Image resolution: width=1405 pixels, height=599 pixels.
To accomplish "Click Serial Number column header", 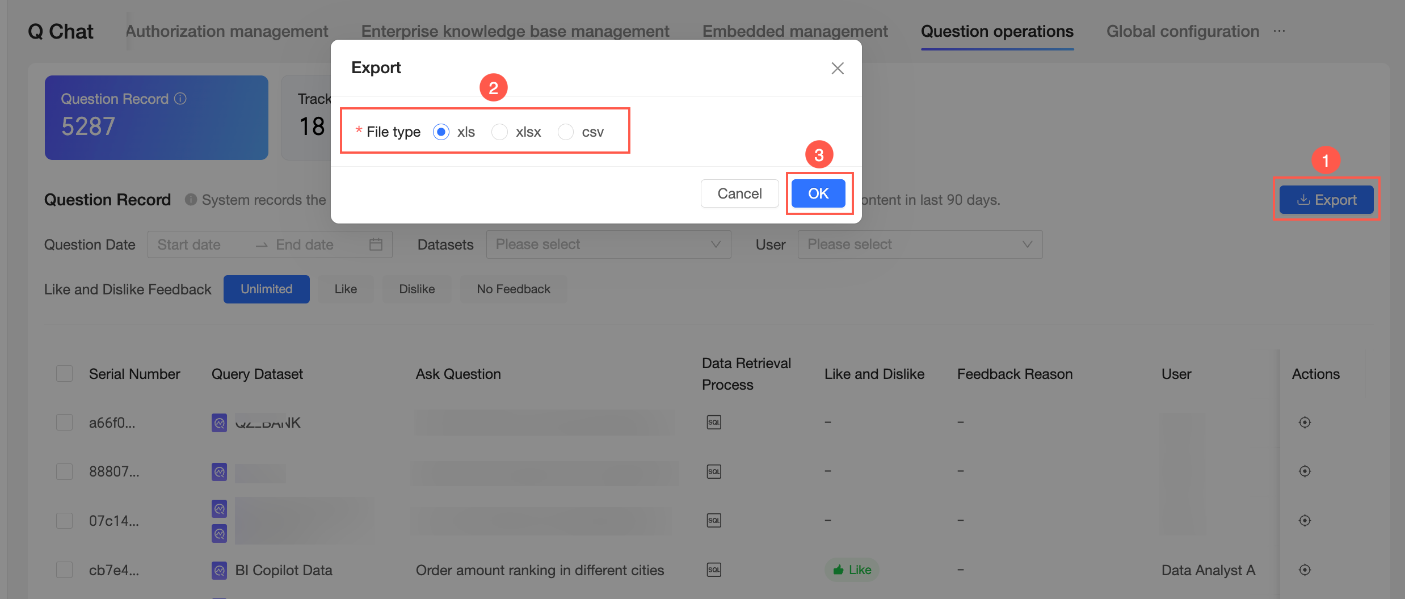I will pos(134,374).
